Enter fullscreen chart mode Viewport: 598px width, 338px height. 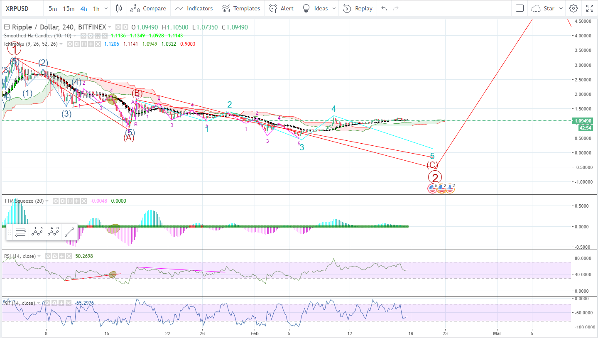pyautogui.click(x=589, y=8)
